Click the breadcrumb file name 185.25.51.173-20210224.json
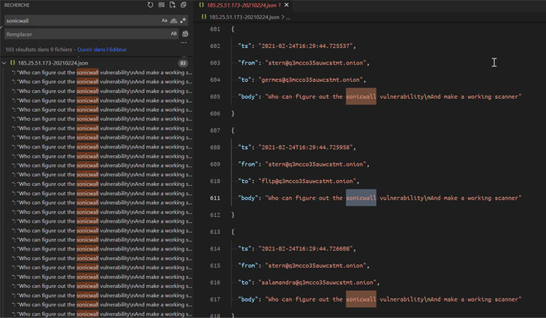 coord(244,16)
